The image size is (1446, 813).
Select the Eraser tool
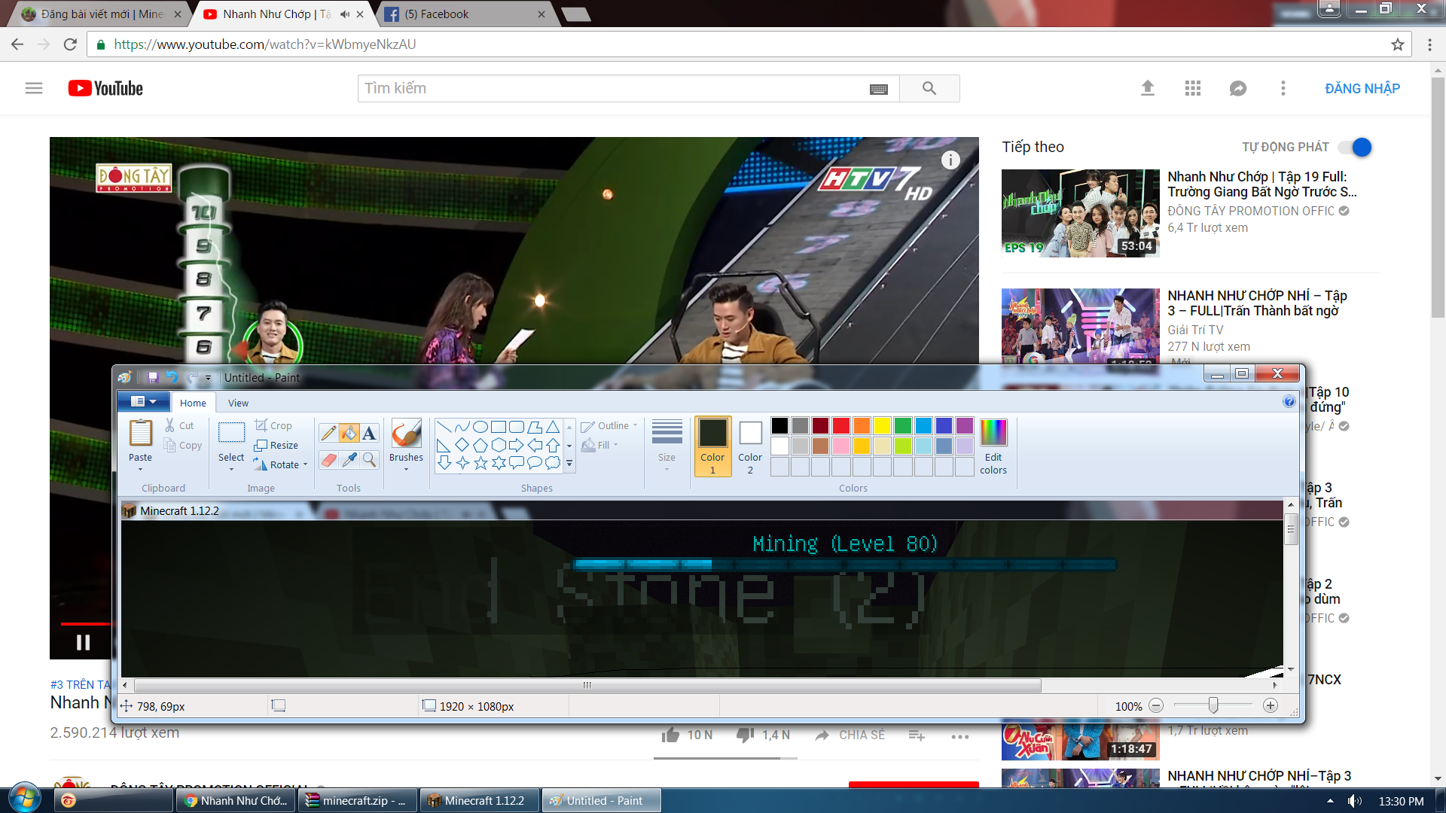(328, 459)
